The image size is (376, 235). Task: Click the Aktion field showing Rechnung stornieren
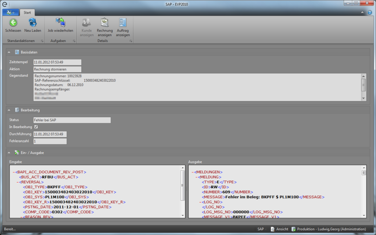[x=57, y=69]
